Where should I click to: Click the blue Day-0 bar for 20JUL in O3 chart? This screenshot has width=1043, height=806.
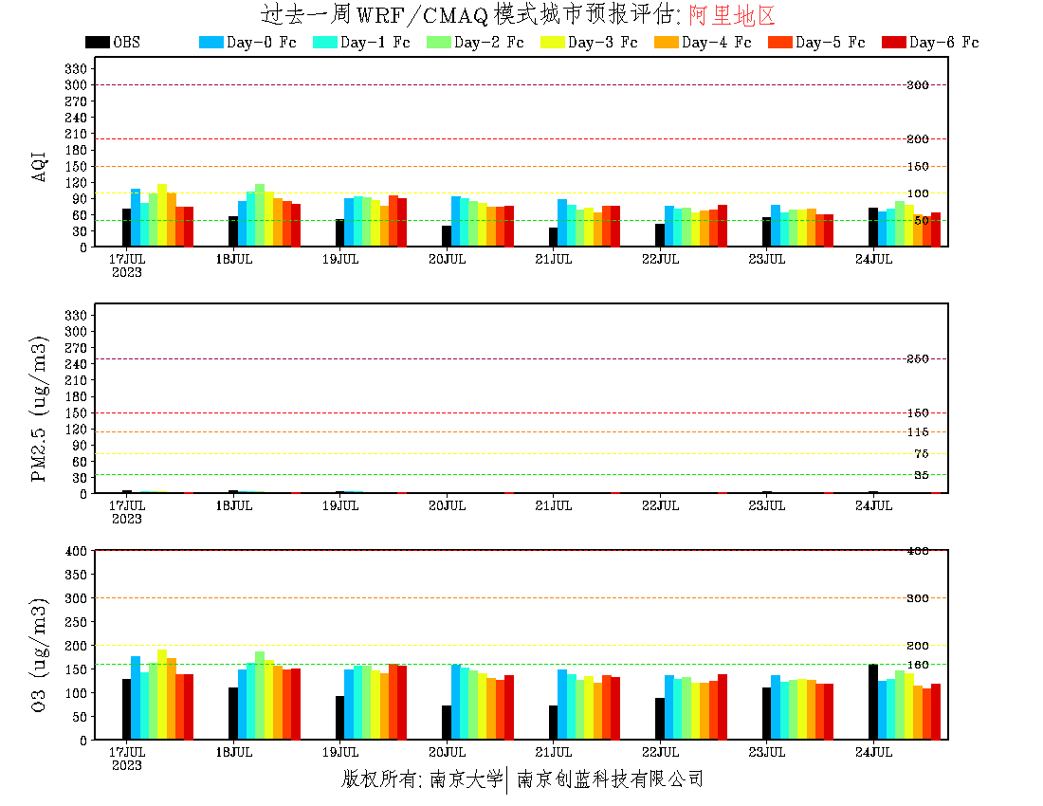click(456, 702)
